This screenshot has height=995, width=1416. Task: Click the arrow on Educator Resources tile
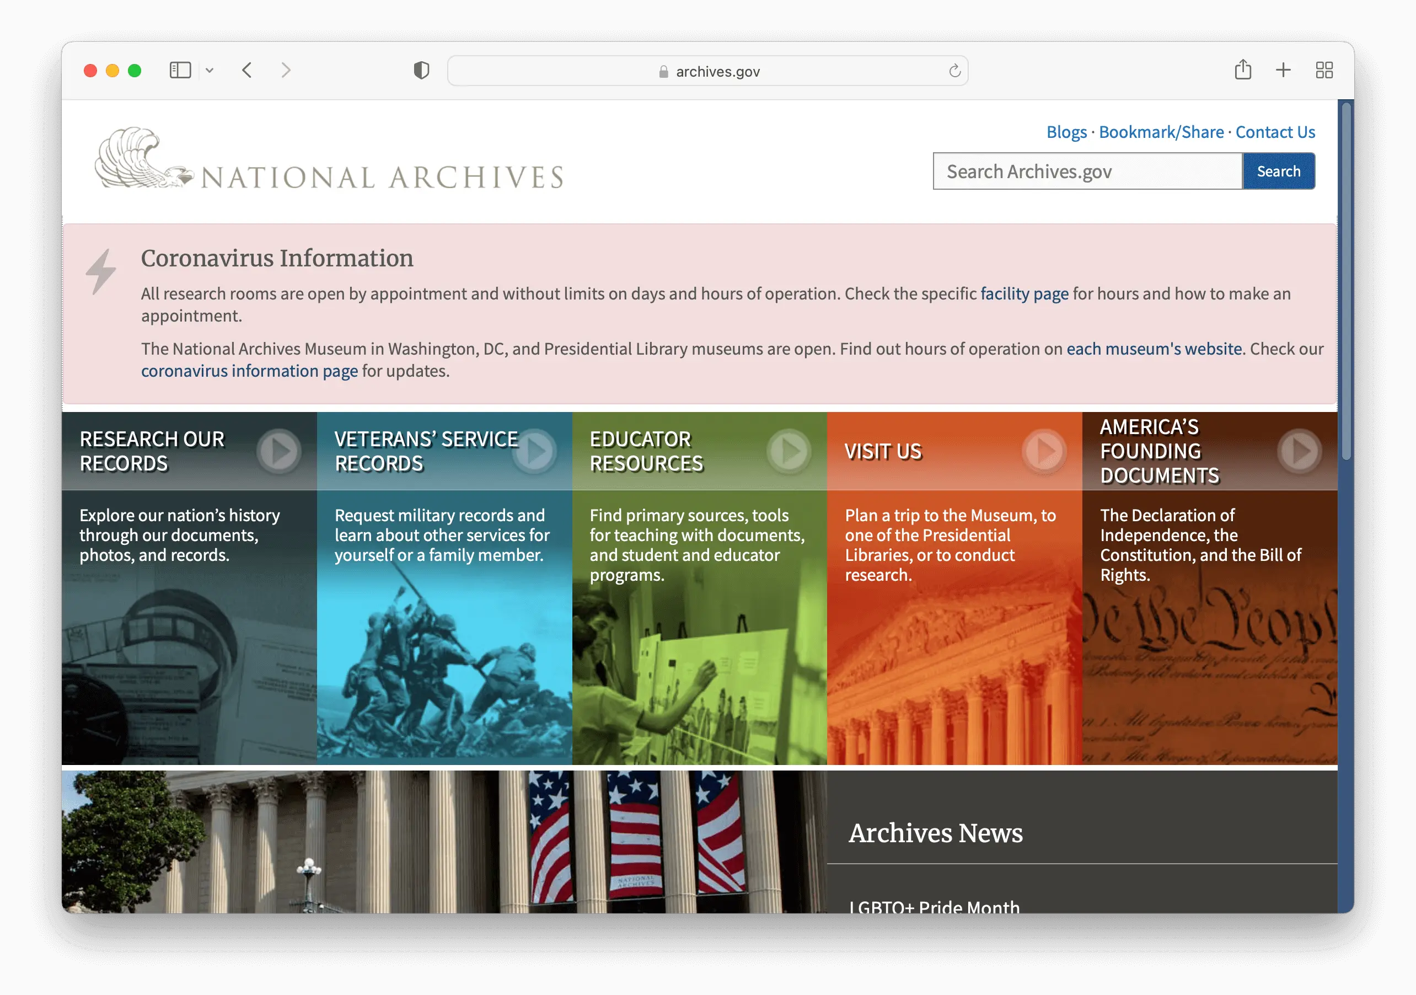point(789,452)
